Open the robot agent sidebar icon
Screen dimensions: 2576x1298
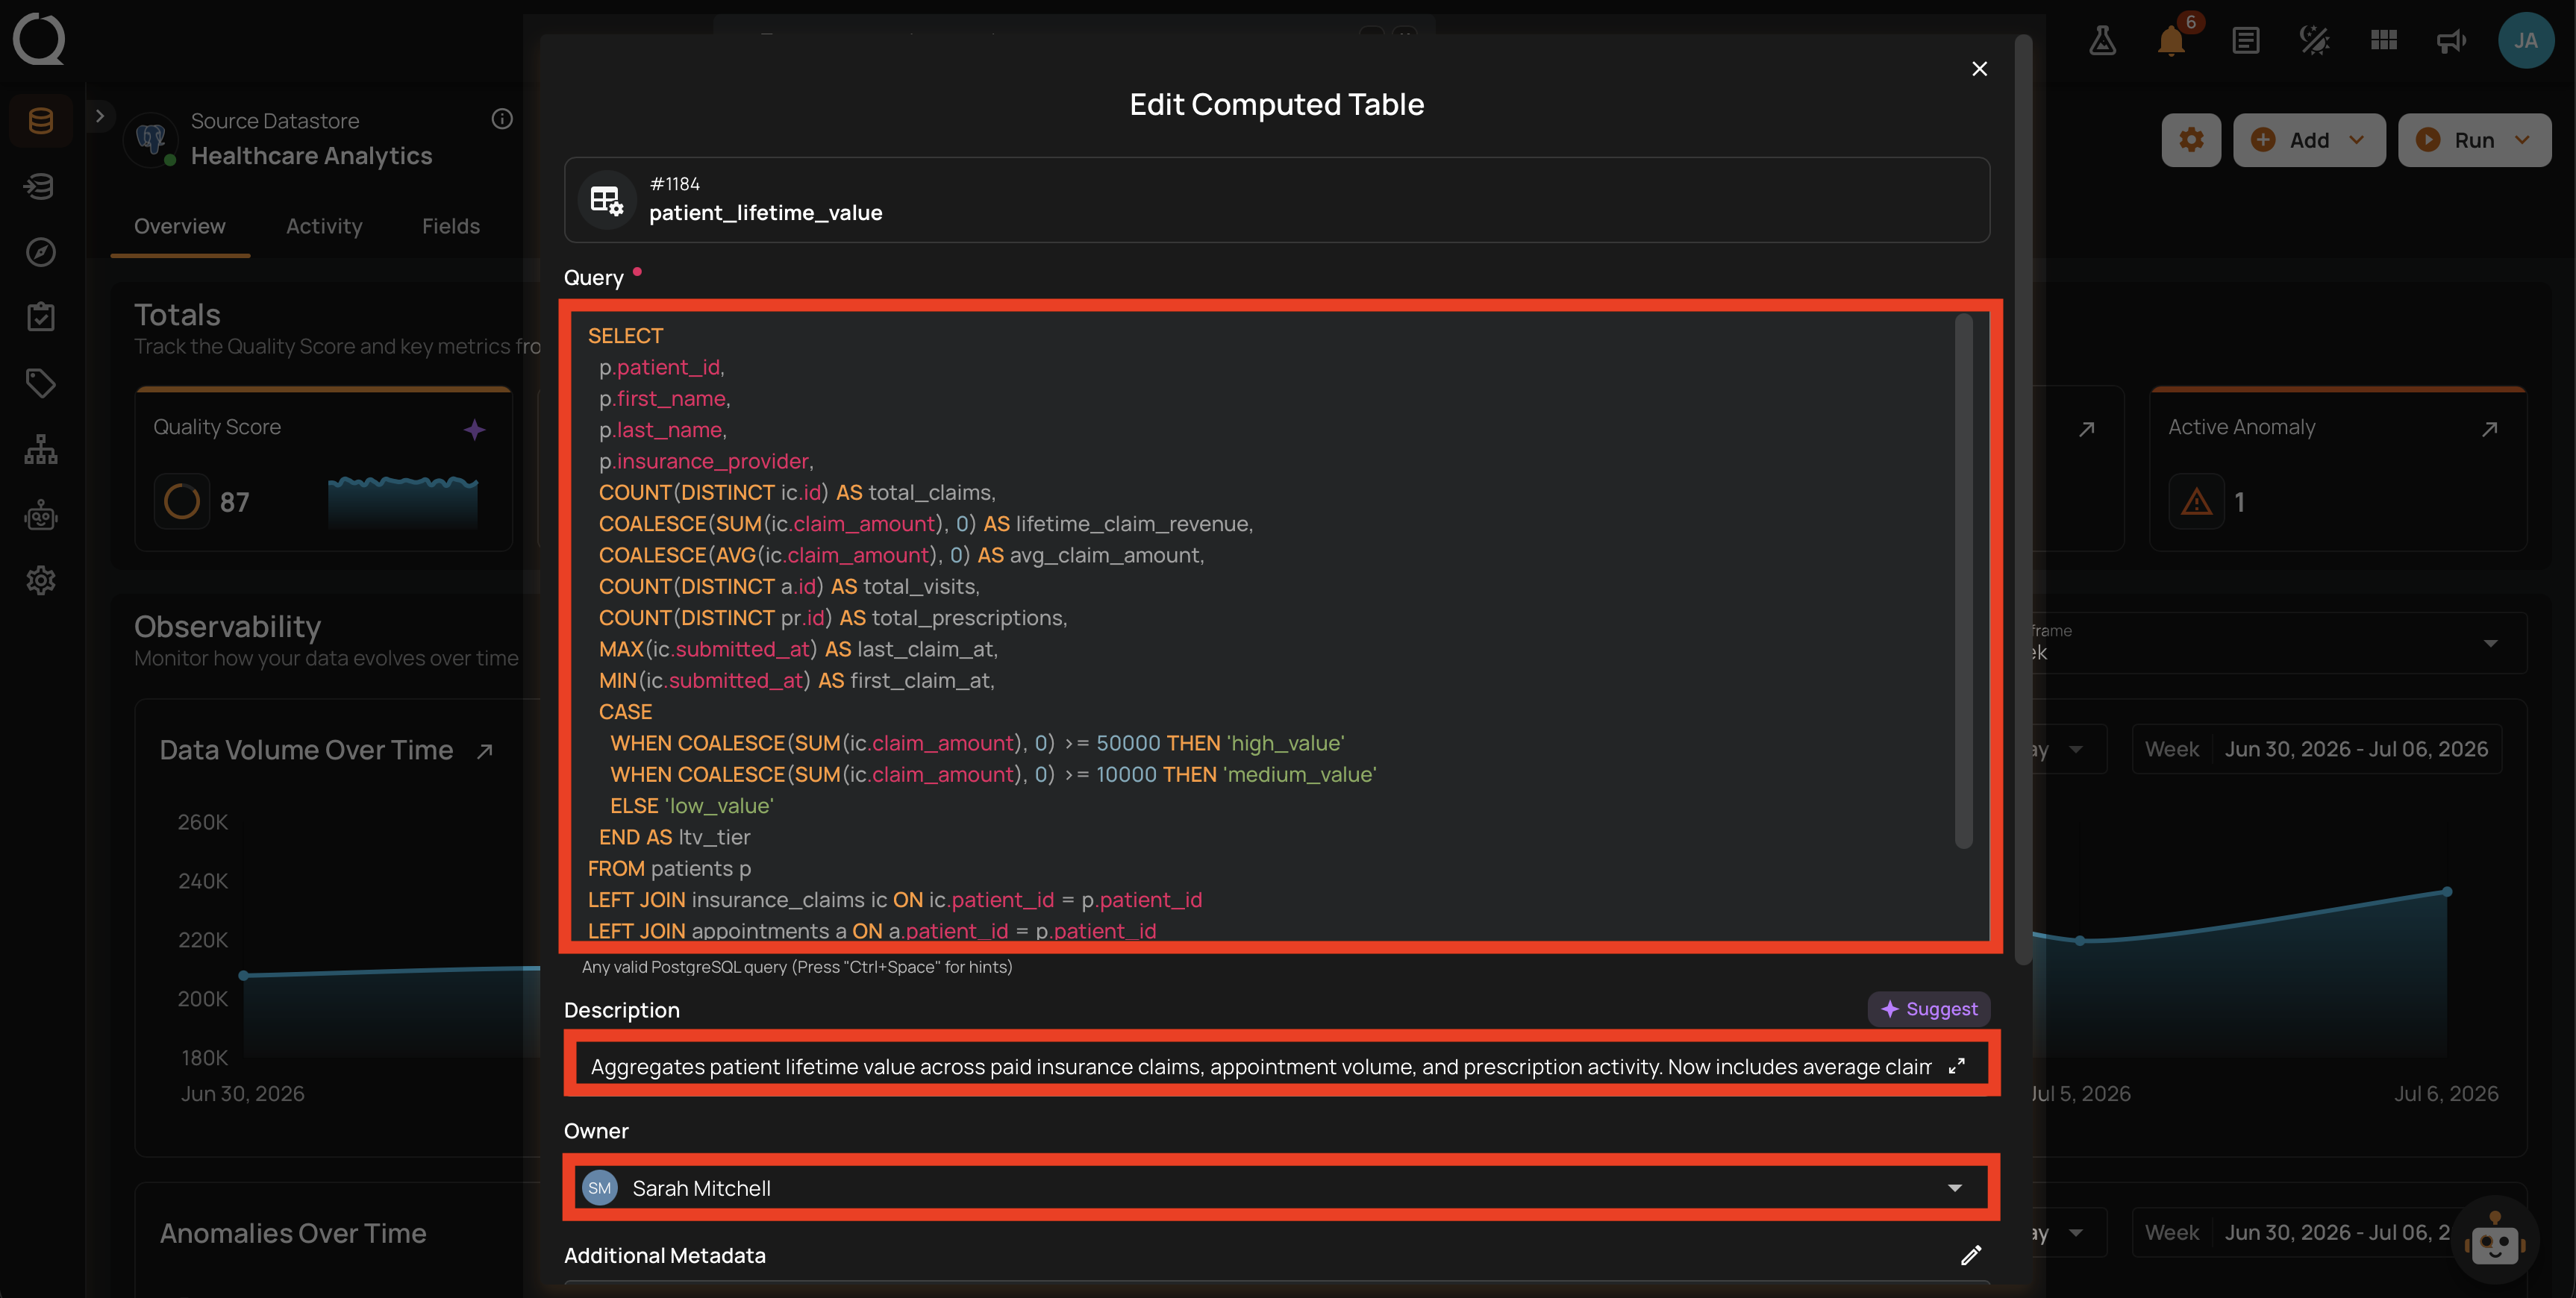pos(40,515)
